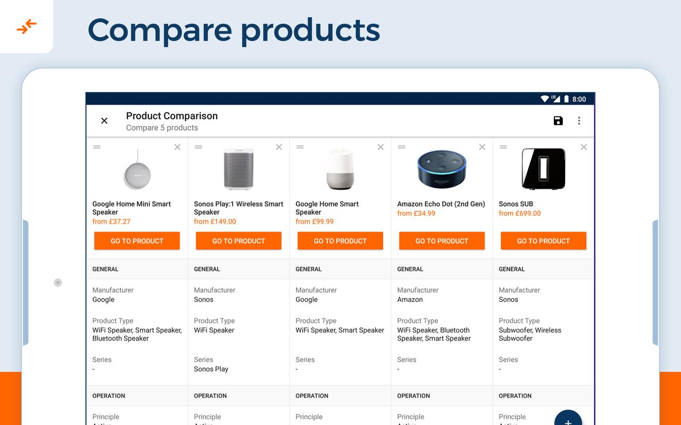Click the Product Comparison title
The image size is (681, 425).
(x=172, y=116)
